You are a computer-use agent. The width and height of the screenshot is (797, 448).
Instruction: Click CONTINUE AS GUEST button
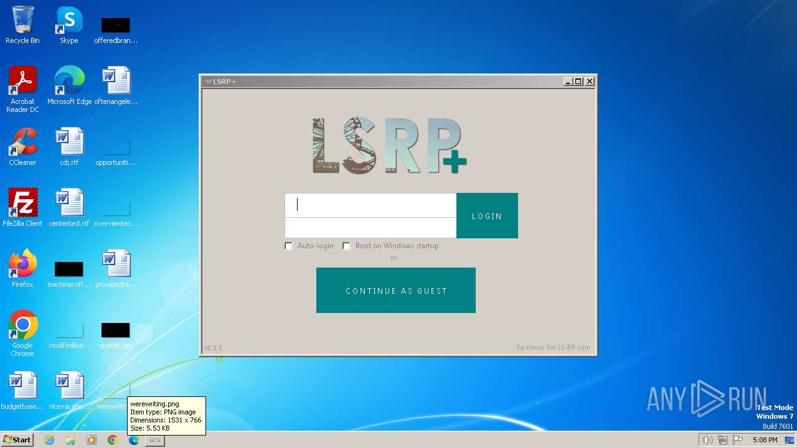click(x=396, y=290)
